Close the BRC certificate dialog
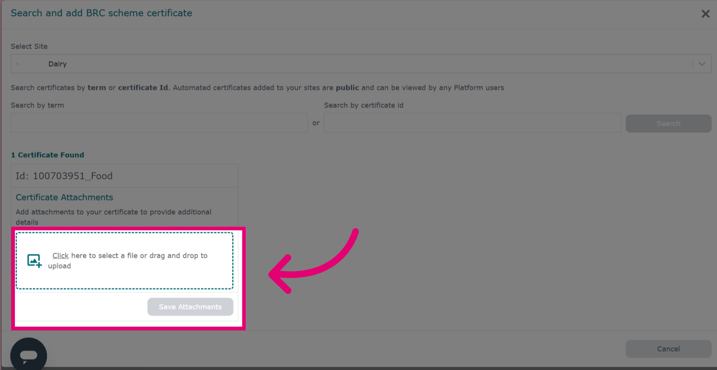Viewport: 717px width, 370px height. coord(705,14)
